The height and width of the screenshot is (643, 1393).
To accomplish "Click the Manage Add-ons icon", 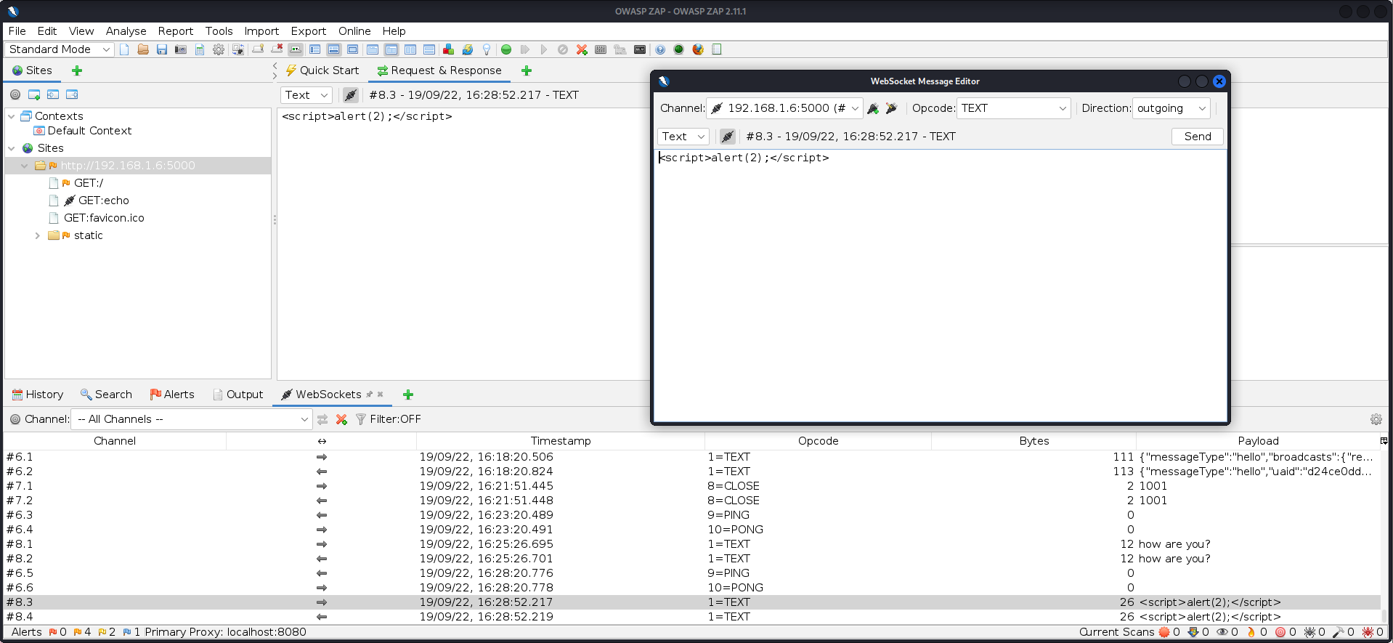I will (x=448, y=49).
